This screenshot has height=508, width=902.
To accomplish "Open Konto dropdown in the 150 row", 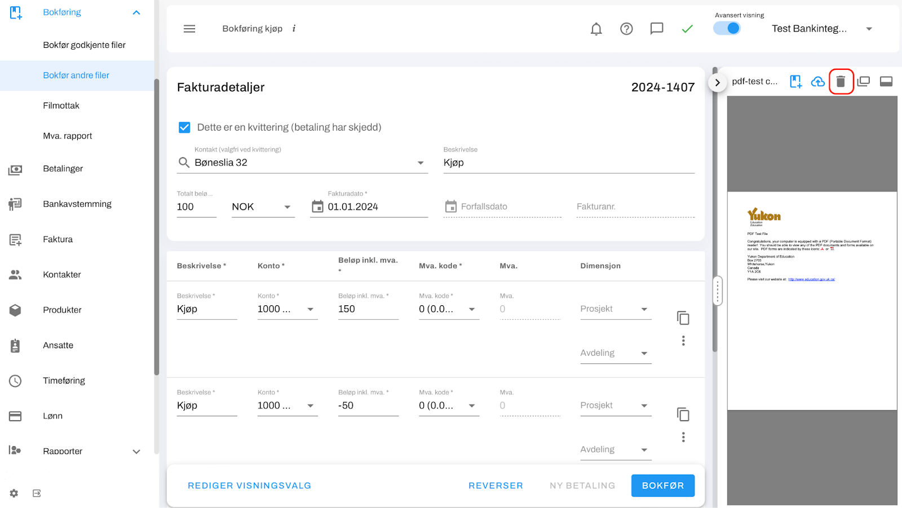I will click(288, 309).
